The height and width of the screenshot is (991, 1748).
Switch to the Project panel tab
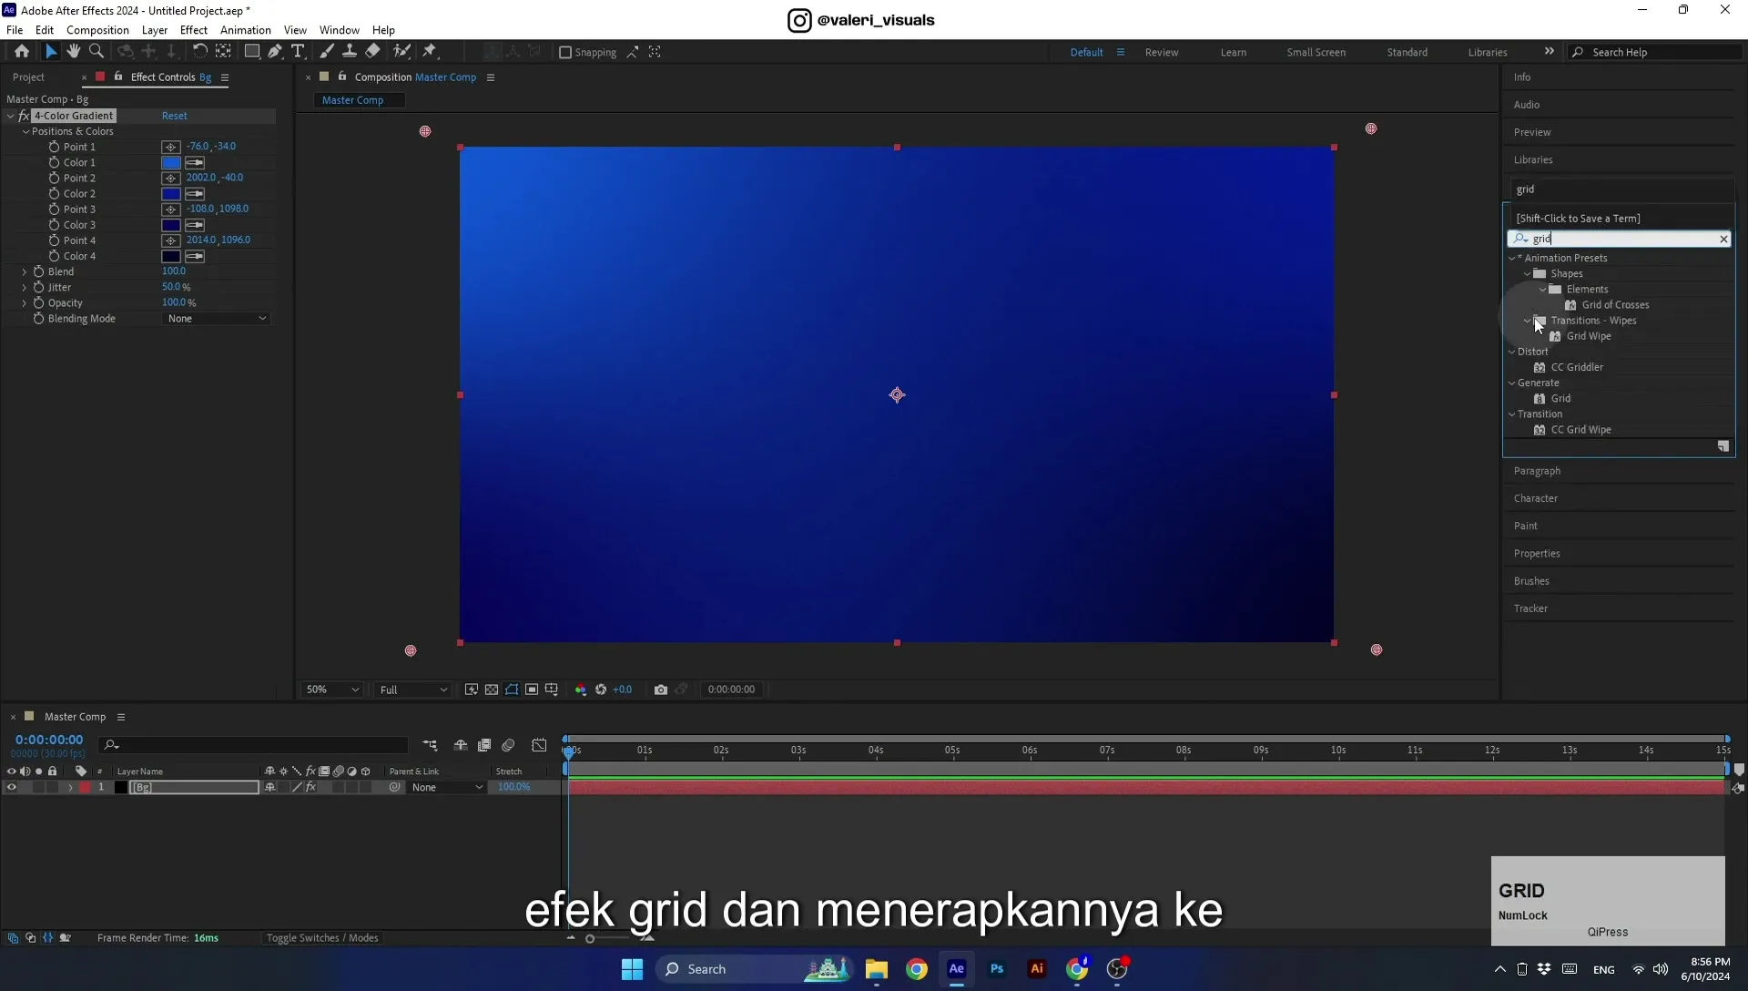[x=28, y=77]
